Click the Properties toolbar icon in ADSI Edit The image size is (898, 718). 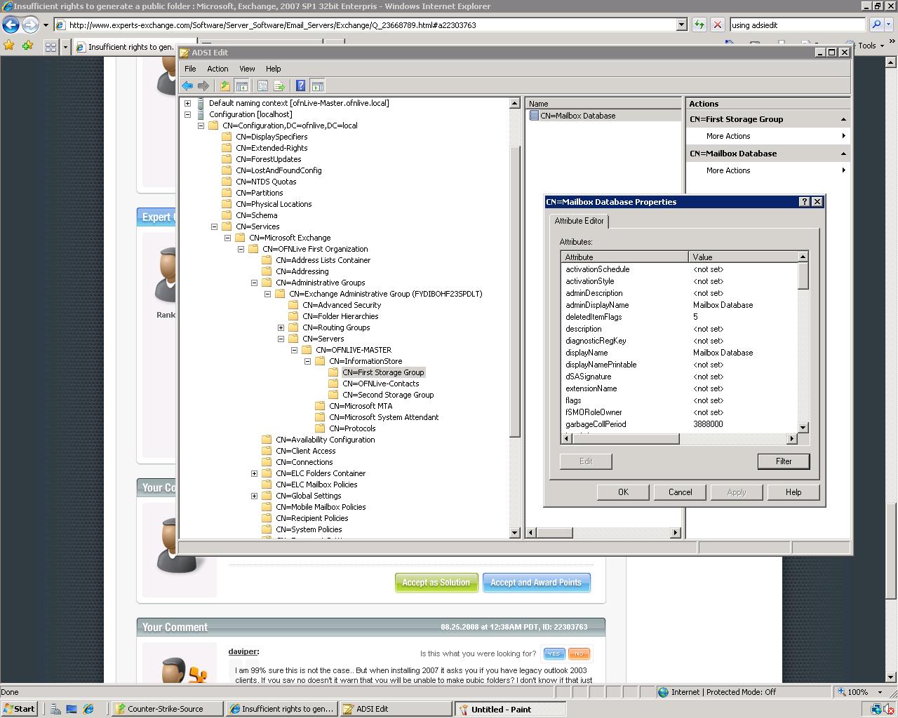point(262,86)
